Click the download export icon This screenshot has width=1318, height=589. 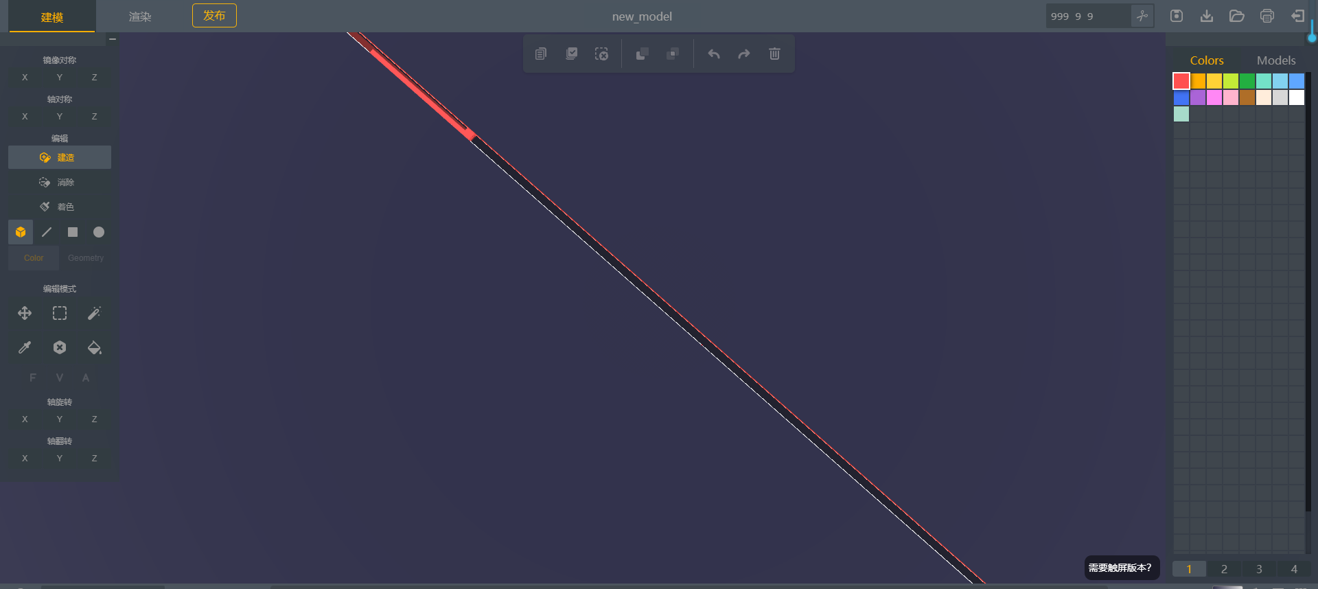pyautogui.click(x=1207, y=16)
